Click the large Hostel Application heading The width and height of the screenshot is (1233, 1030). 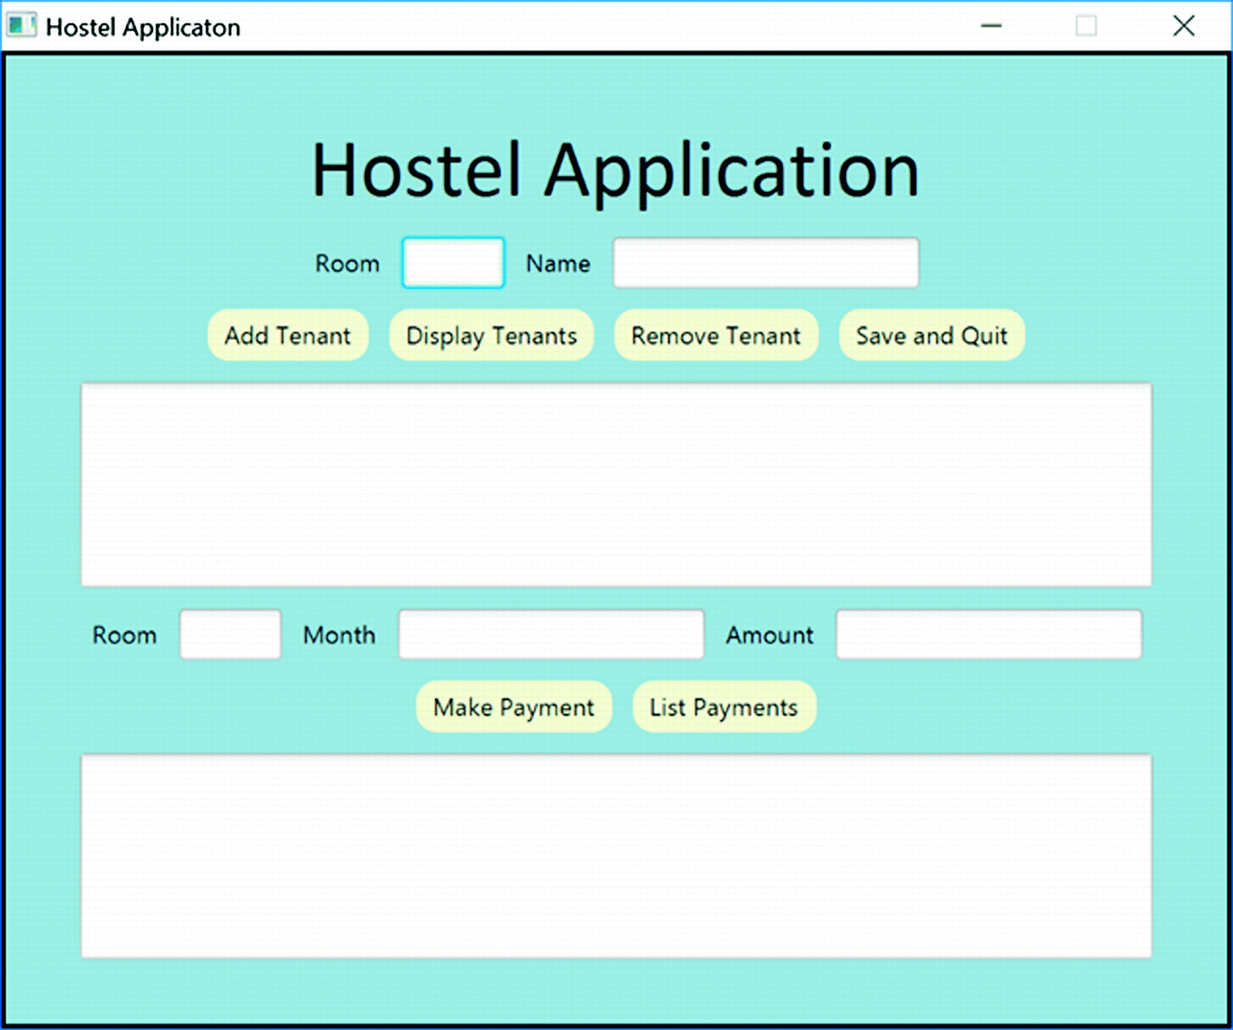click(616, 170)
